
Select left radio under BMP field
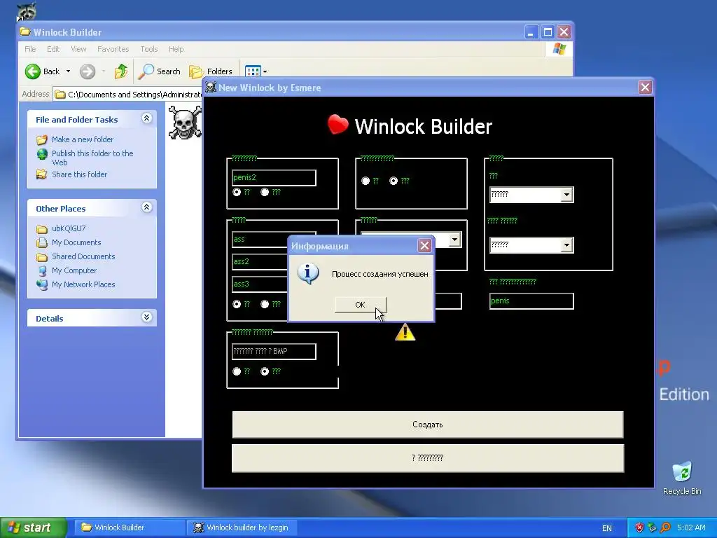237,371
